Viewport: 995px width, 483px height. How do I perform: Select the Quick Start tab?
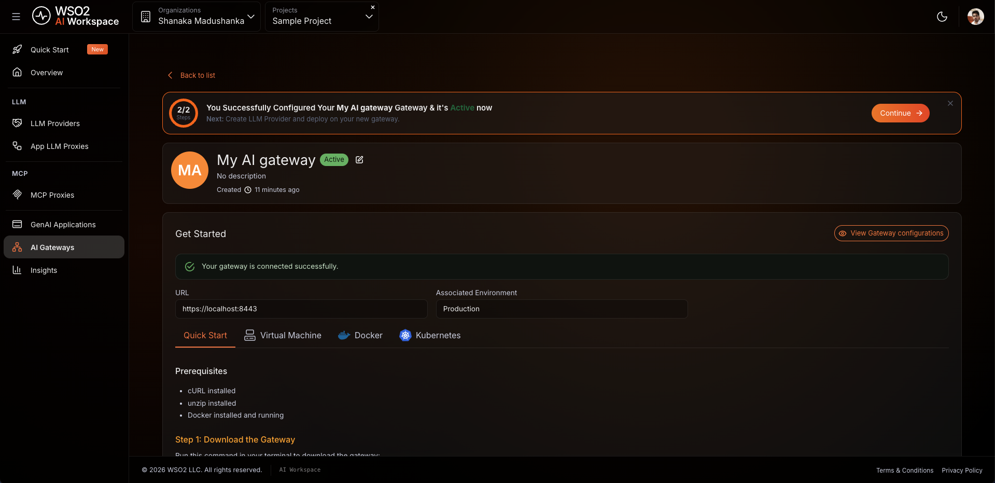tap(205, 336)
